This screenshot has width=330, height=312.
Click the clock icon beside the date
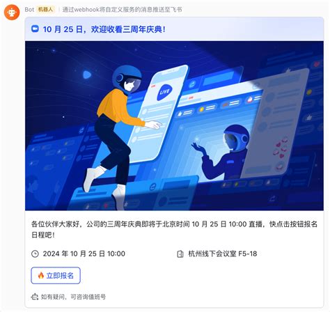(35, 253)
